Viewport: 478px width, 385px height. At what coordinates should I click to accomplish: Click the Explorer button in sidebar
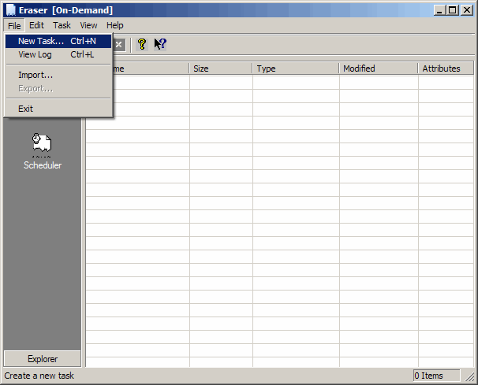(x=43, y=359)
